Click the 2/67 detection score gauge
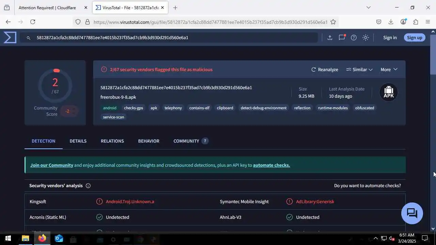436x245 pixels. click(x=55, y=85)
